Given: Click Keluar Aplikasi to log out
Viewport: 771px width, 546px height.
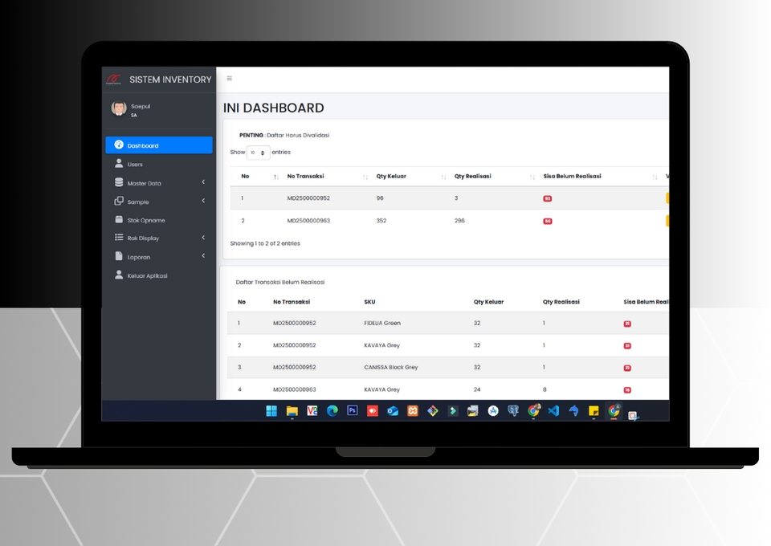Looking at the screenshot, I should [147, 275].
